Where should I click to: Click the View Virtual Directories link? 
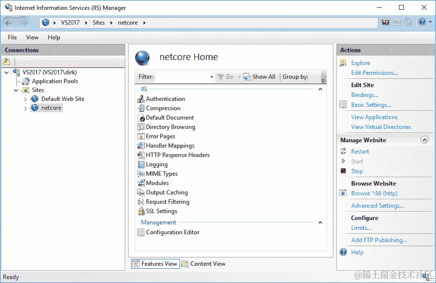[x=381, y=127]
